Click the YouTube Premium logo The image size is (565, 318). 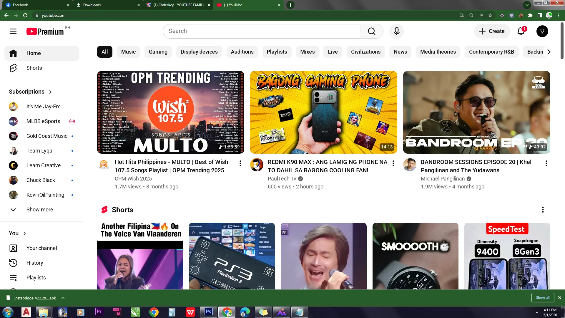[x=45, y=31]
